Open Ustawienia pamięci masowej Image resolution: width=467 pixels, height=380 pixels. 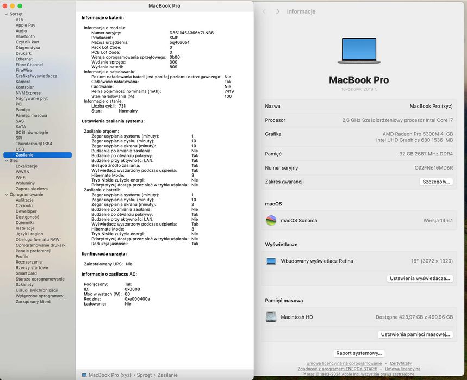415,334
